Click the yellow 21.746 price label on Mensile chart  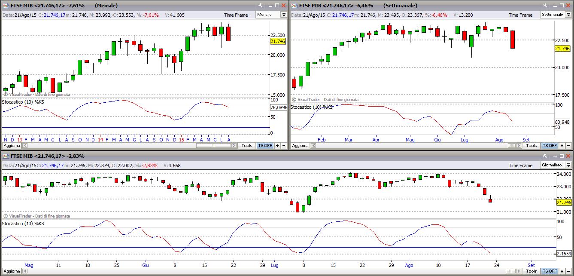[x=278, y=41]
